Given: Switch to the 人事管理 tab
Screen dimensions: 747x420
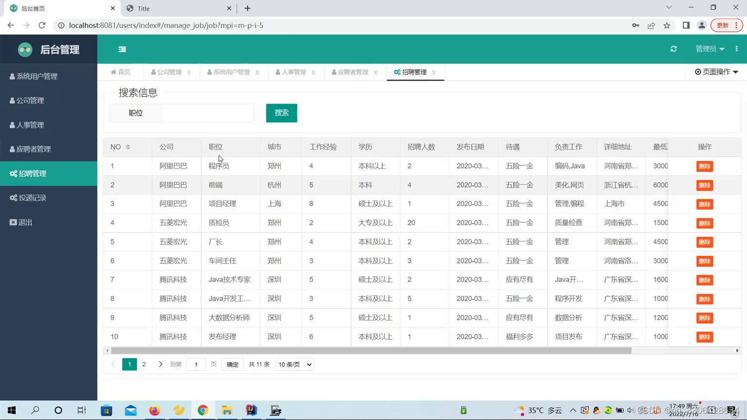Looking at the screenshot, I should coord(290,72).
